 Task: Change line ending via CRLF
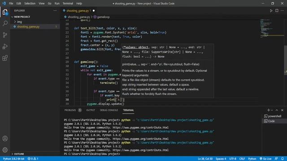coord(242,159)
